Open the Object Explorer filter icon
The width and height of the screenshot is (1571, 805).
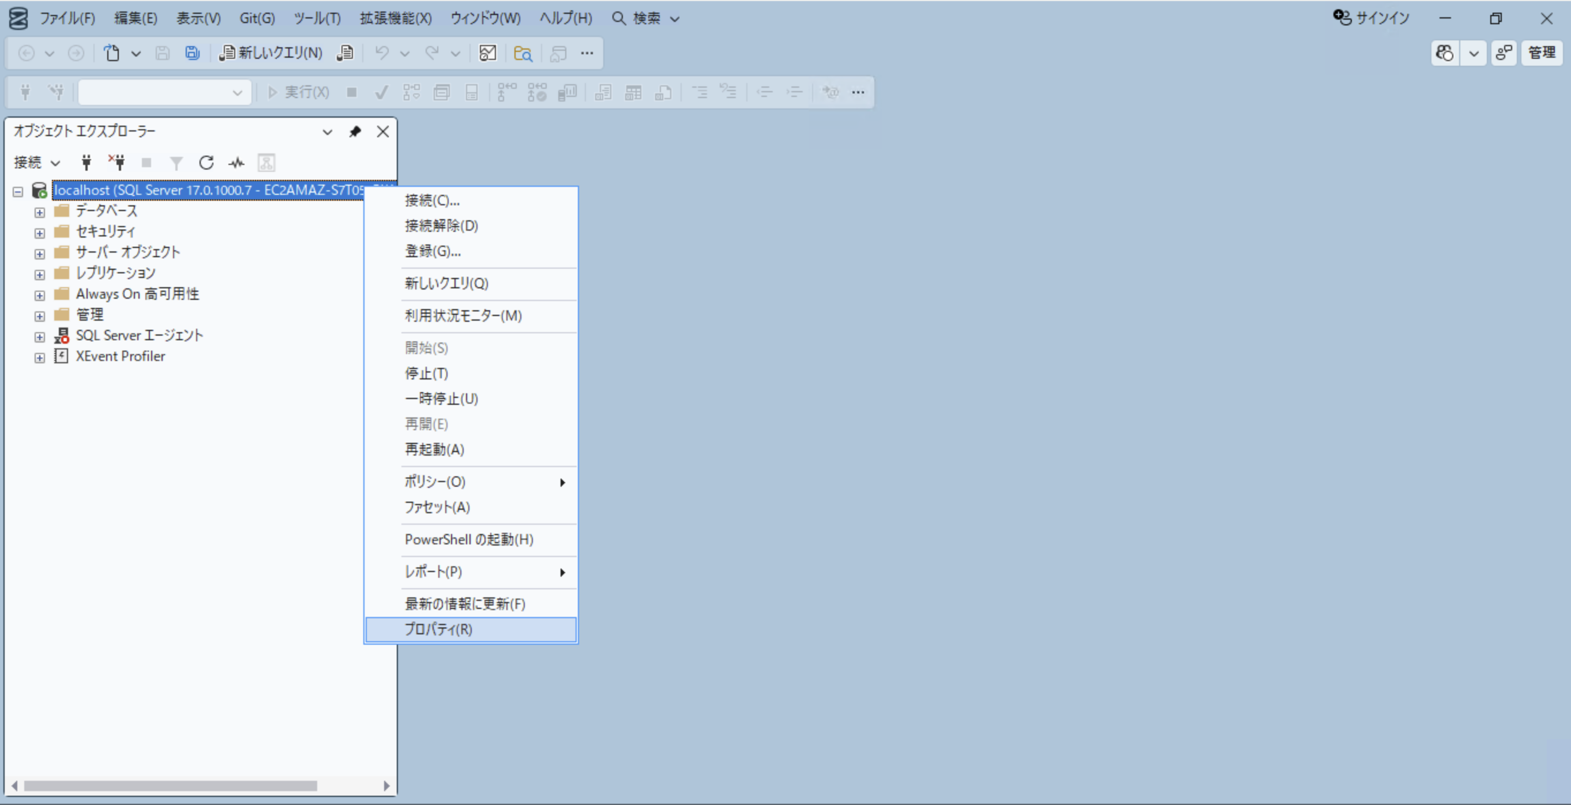click(x=176, y=162)
